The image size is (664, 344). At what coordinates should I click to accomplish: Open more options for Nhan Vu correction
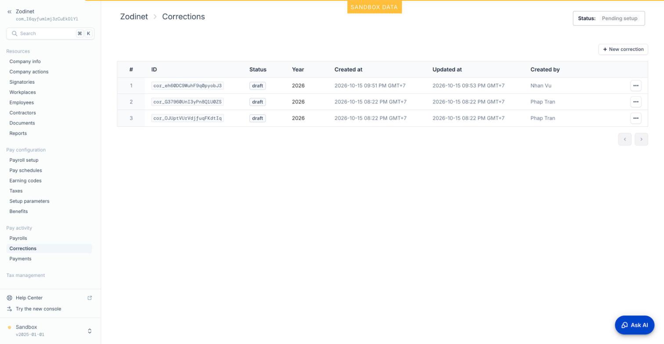point(635,86)
